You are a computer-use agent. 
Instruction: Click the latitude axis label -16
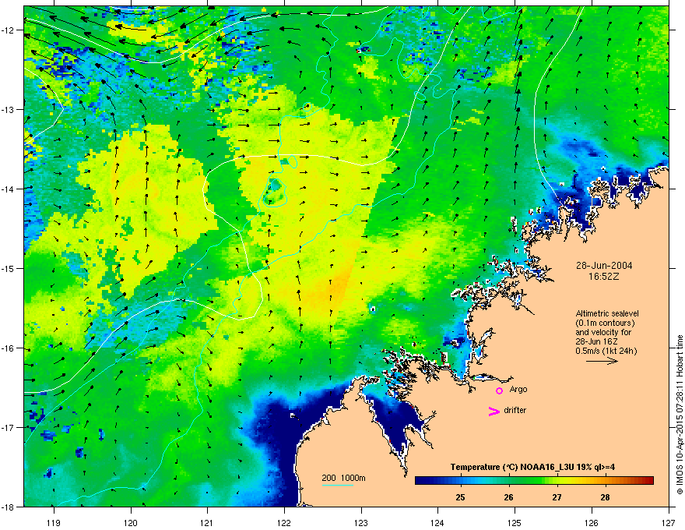coord(9,348)
